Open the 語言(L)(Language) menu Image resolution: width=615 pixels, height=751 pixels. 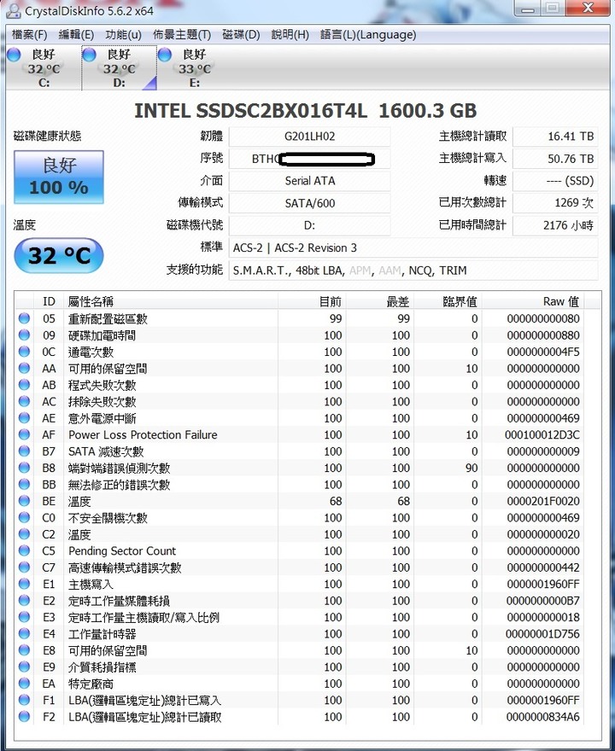[x=368, y=34]
